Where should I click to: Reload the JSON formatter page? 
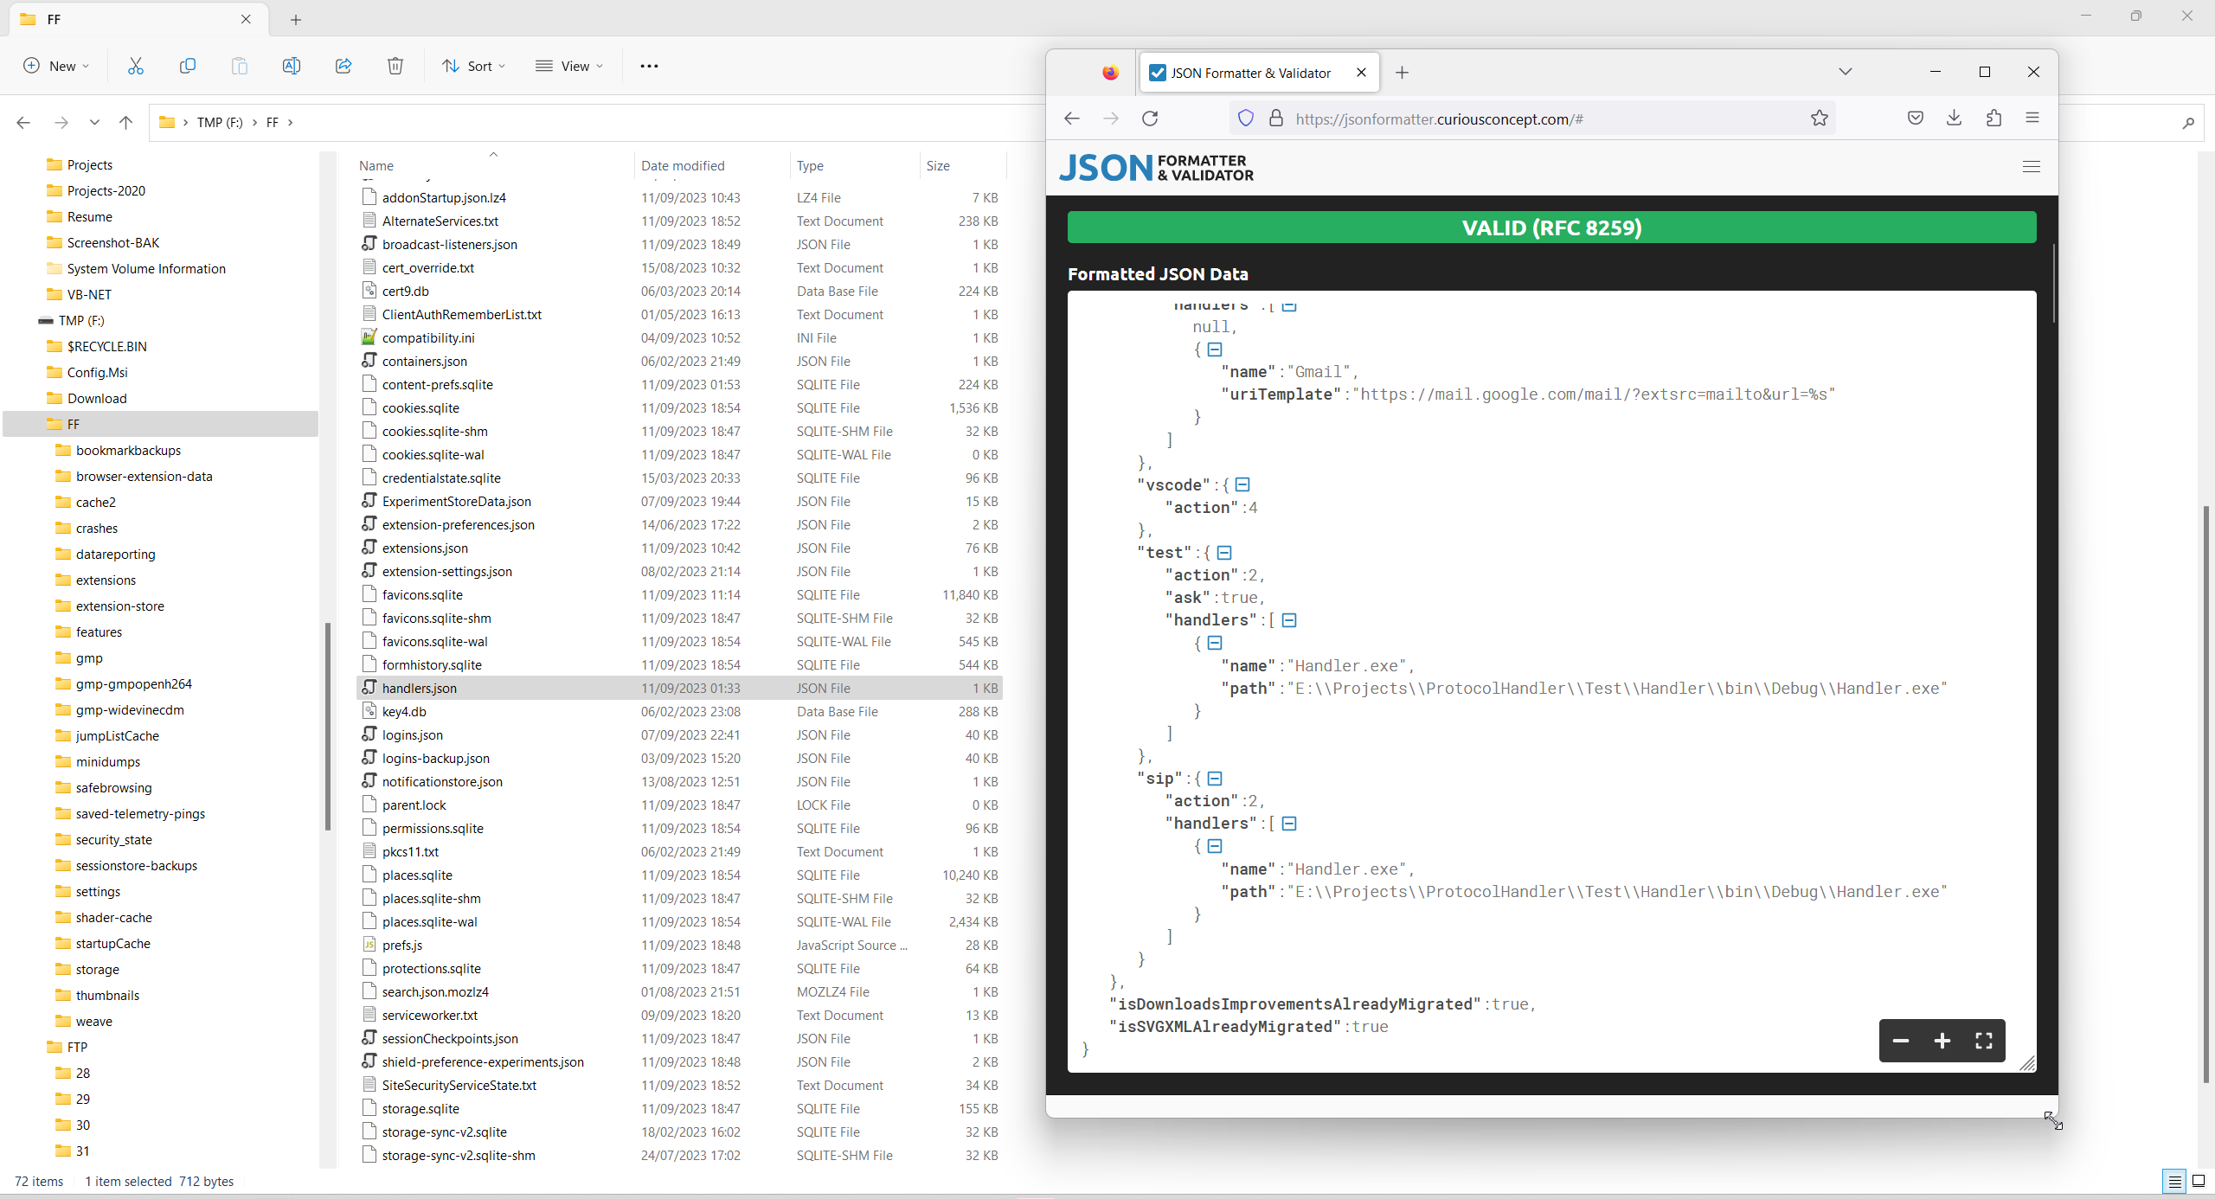1150,119
